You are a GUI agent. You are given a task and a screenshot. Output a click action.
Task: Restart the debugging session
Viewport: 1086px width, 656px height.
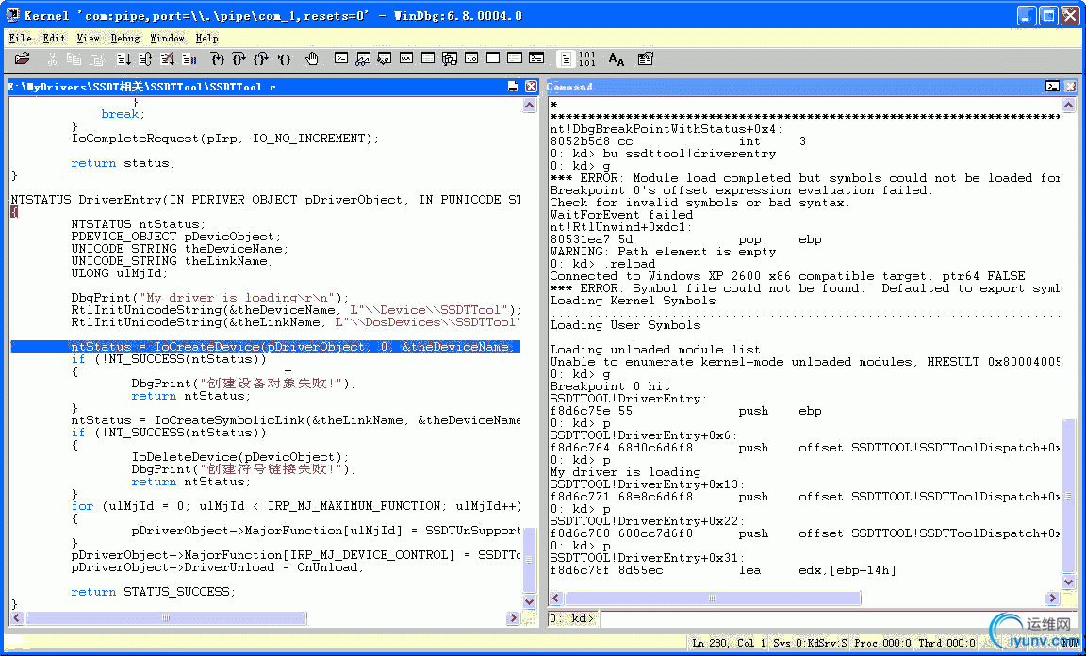[x=145, y=58]
